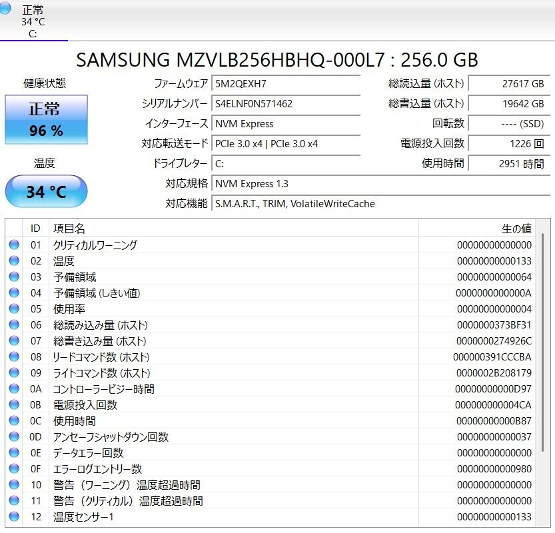Click raw value 00000000000B87

point(494,421)
